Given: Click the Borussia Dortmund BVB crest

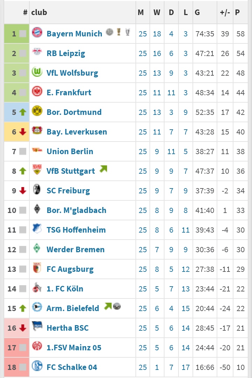Looking at the screenshot, I should (37, 111).
